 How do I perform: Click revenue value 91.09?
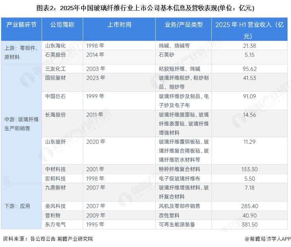pyautogui.click(x=249, y=96)
